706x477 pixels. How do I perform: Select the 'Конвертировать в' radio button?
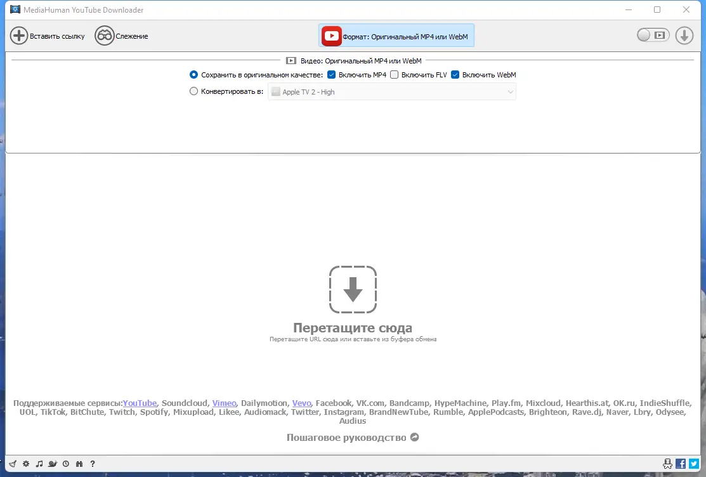pyautogui.click(x=193, y=91)
